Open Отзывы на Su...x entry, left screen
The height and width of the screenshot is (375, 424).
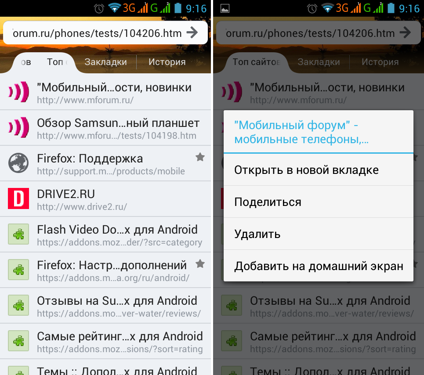coord(105,305)
